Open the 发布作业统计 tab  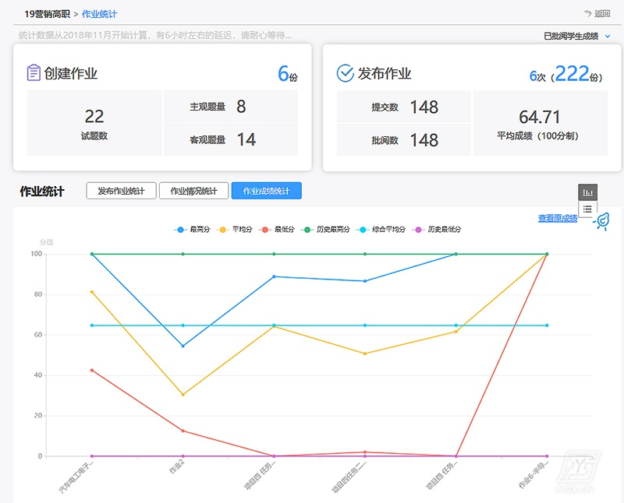pos(121,191)
